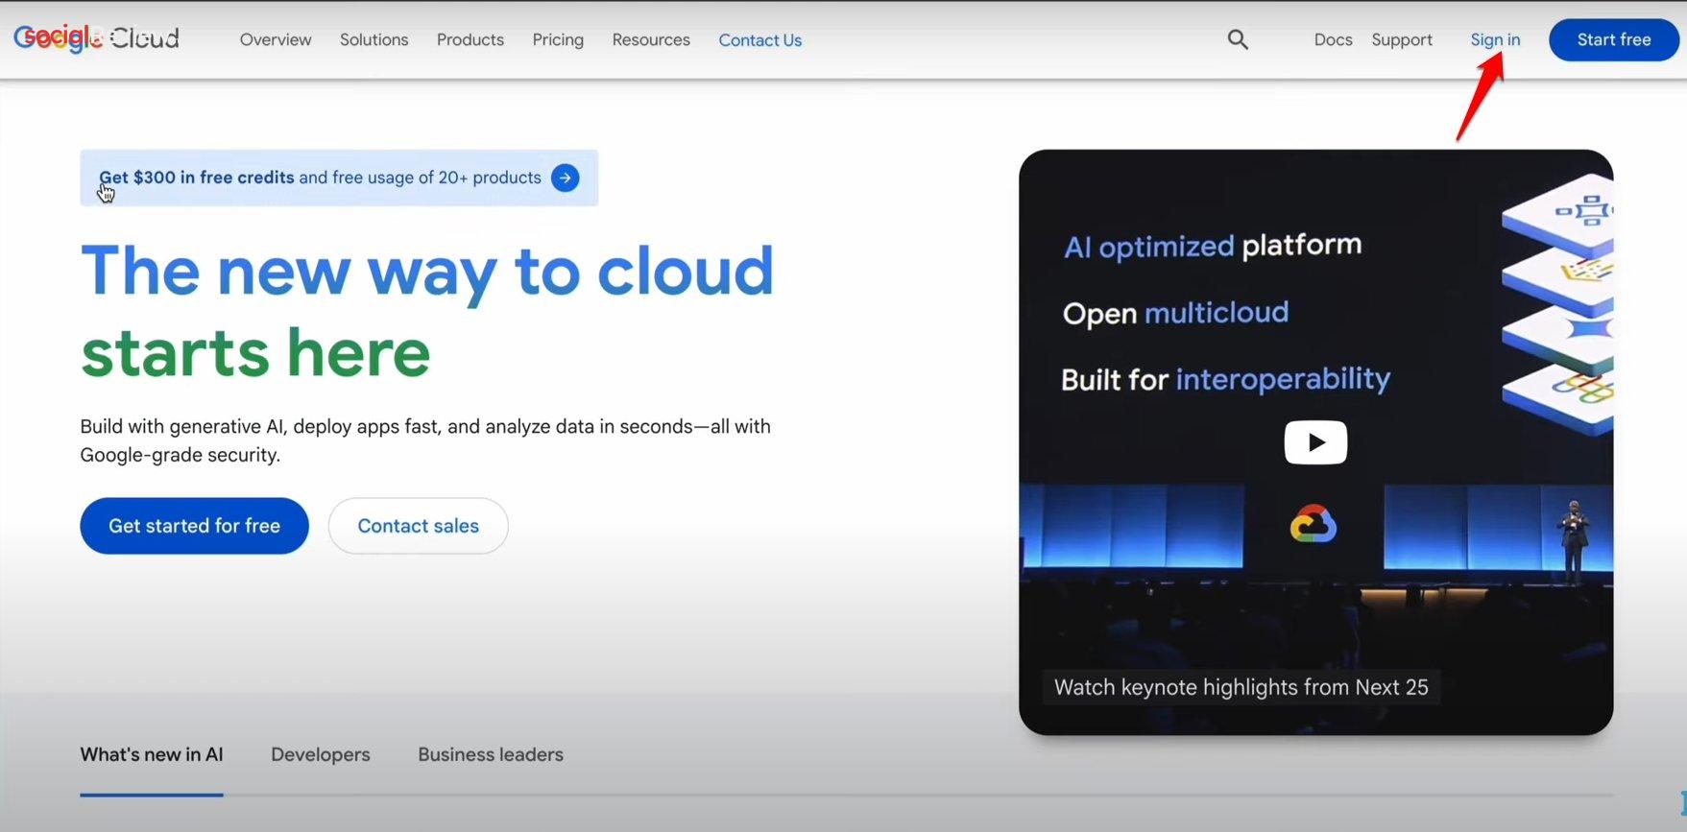Open the Solutions menu
The height and width of the screenshot is (832, 1687).
(x=374, y=39)
